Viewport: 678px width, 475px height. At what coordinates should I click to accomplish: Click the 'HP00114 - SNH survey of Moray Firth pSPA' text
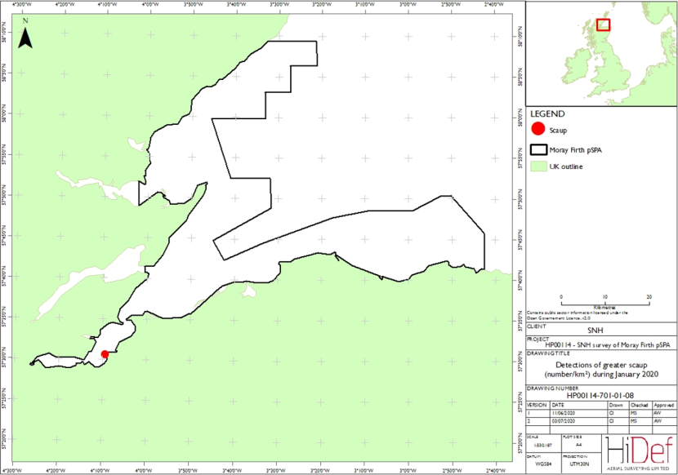coord(607,345)
